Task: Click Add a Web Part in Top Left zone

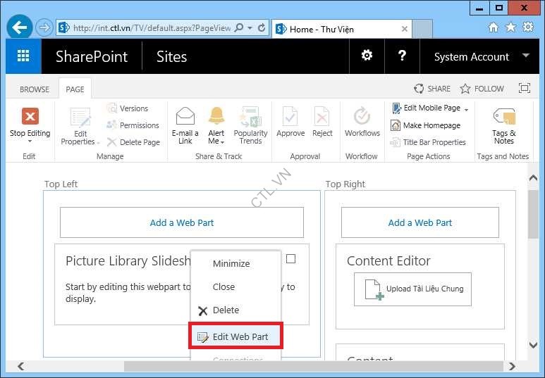Action: pyautogui.click(x=181, y=222)
